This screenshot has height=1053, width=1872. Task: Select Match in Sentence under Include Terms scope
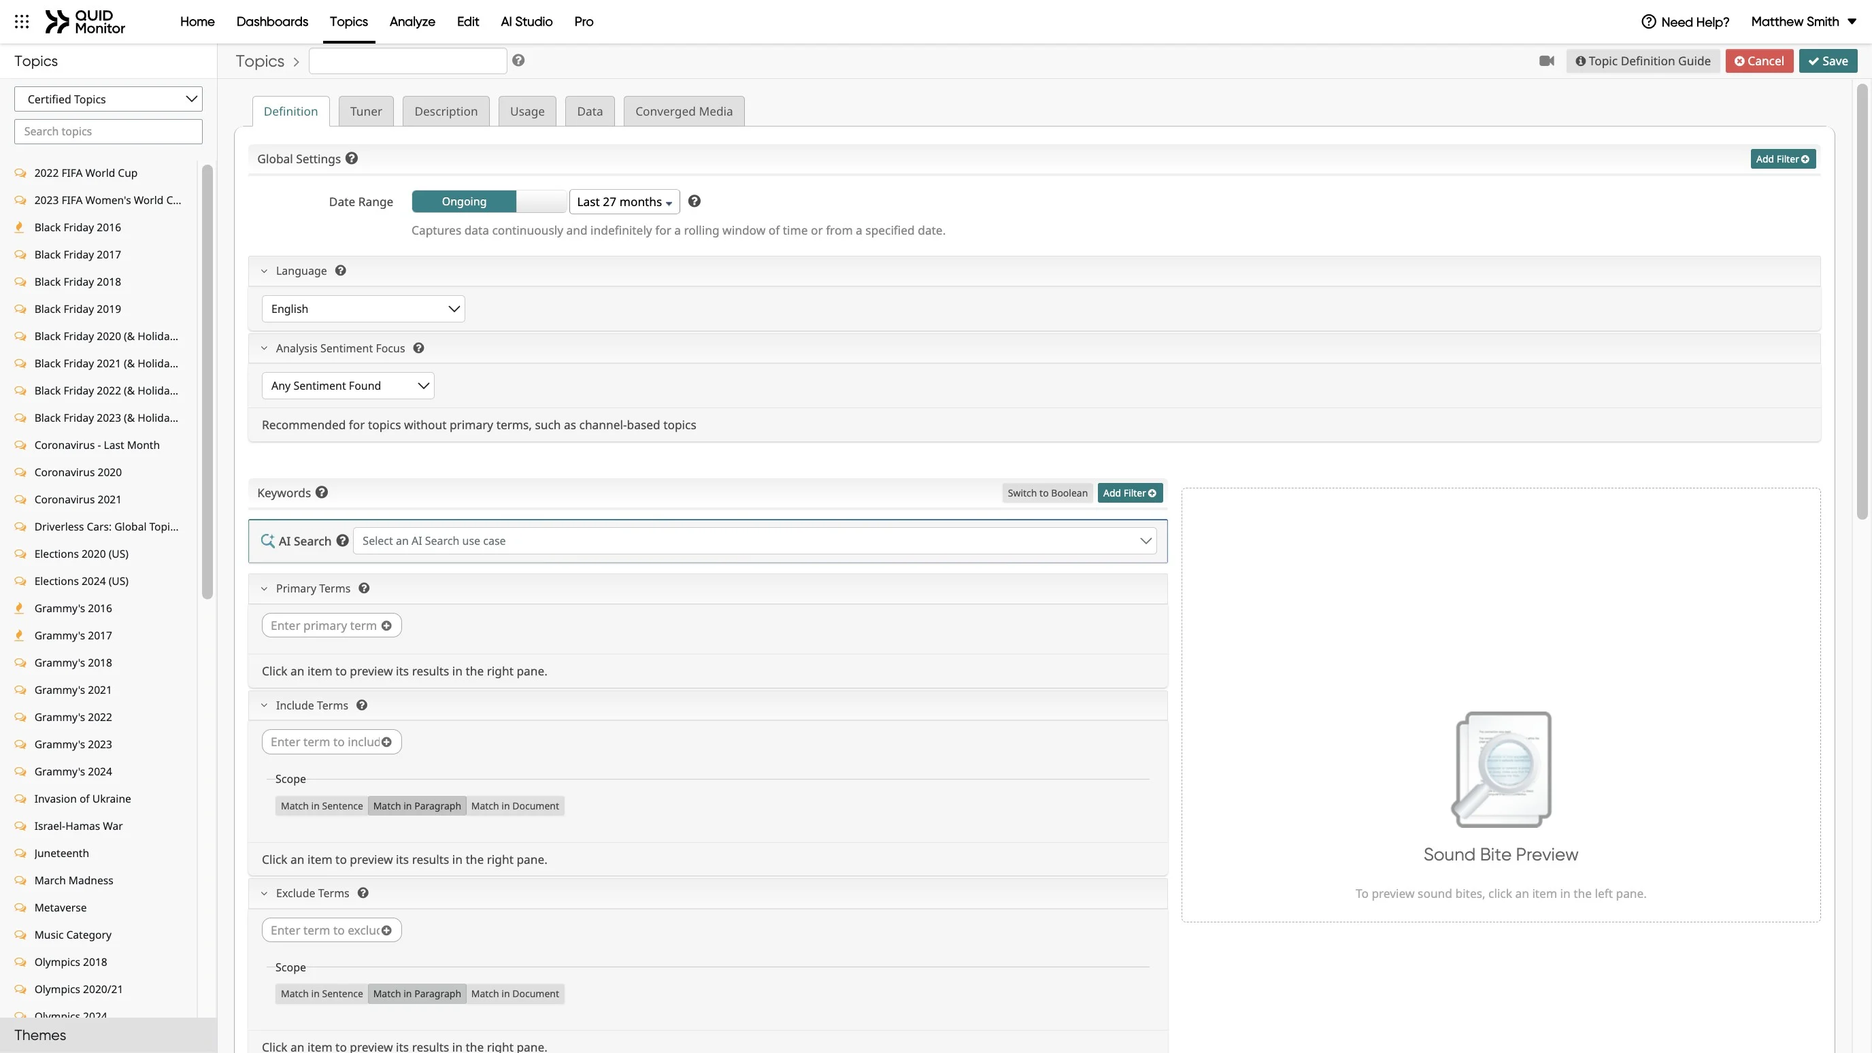[x=322, y=806]
